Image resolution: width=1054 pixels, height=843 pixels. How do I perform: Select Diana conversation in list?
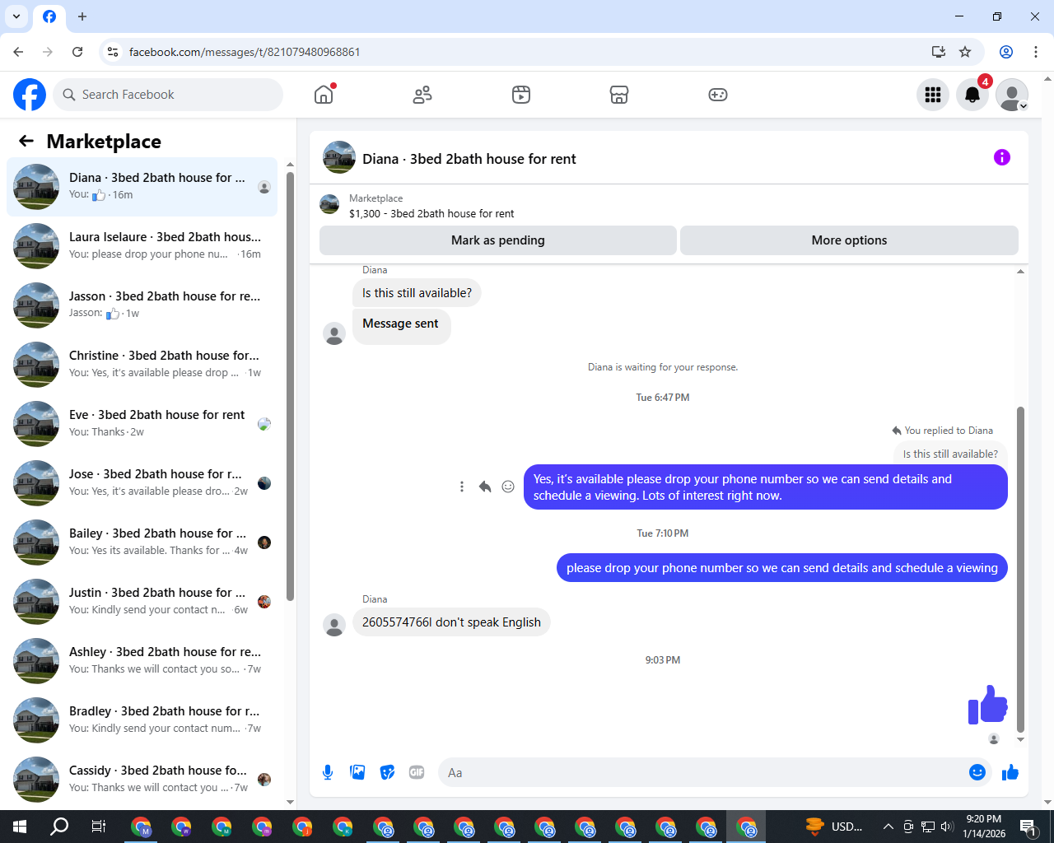[x=142, y=187]
